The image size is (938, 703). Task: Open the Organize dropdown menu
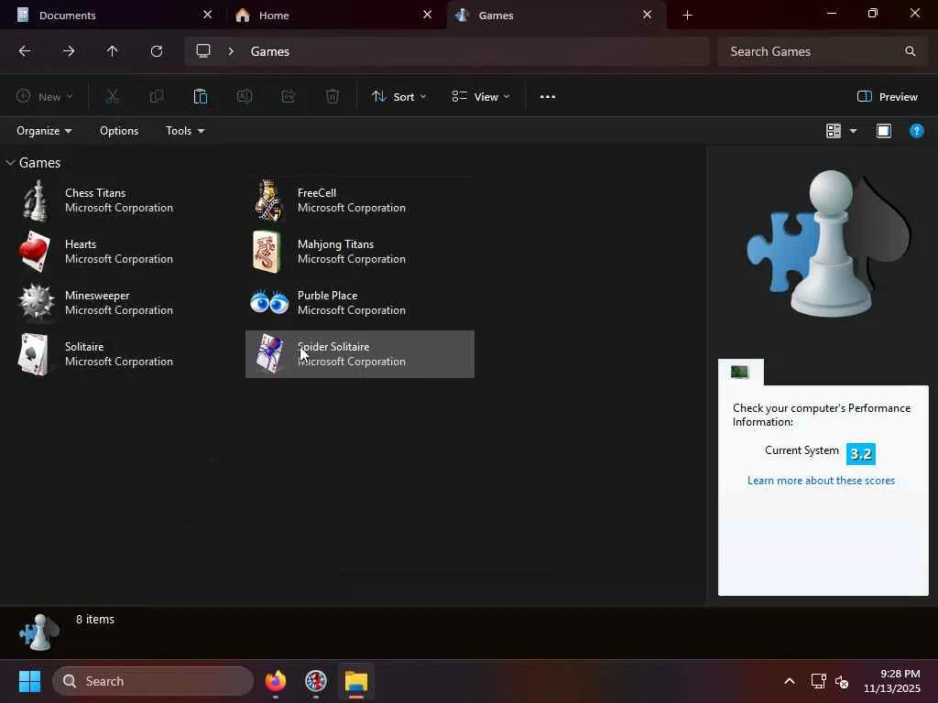[44, 131]
